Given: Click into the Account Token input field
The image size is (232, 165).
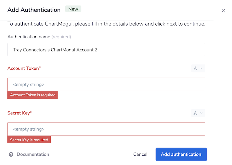Looking at the screenshot, I should click(x=106, y=85).
